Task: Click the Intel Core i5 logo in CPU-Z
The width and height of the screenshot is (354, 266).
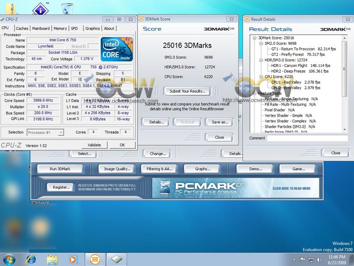Action: (116, 49)
